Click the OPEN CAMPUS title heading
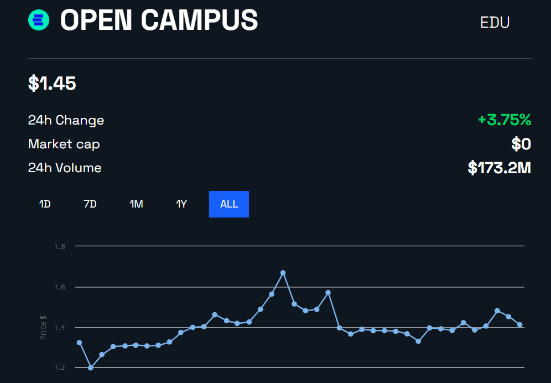551x383 pixels. pyautogui.click(x=159, y=20)
